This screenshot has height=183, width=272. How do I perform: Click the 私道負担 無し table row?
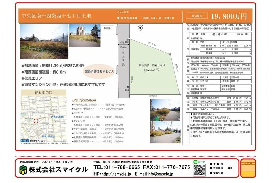tap(221, 38)
